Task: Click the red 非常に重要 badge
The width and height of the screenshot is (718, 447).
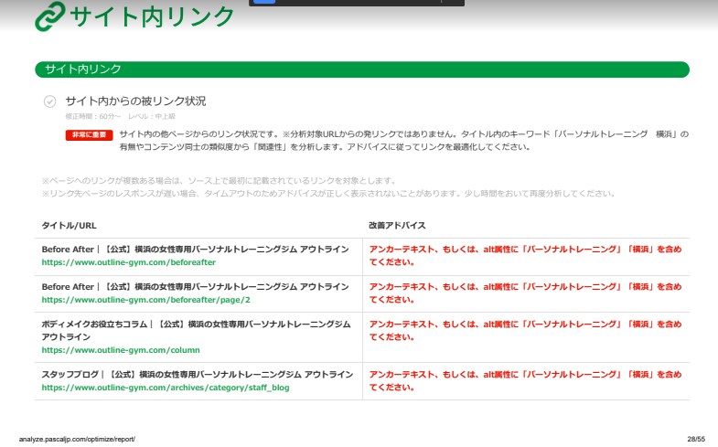Action: pos(89,135)
